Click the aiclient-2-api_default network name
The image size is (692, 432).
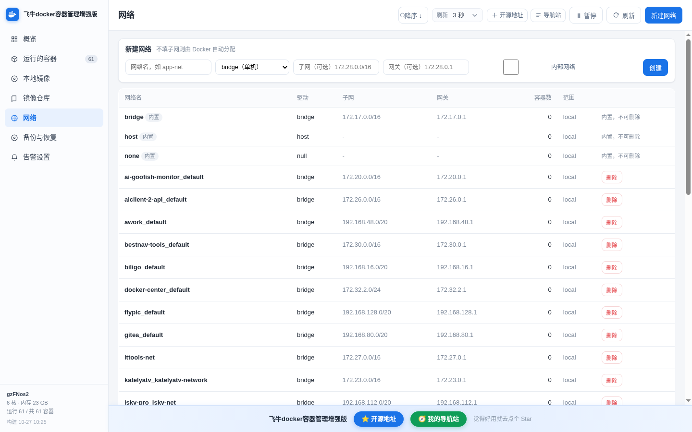pos(155,200)
